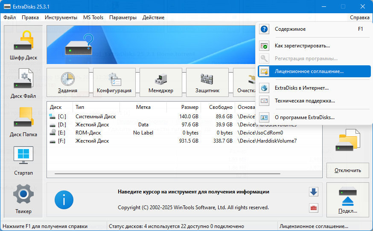Open the Диск Файл tool
Image resolution: width=373 pixels, height=231 pixels.
(x=23, y=84)
